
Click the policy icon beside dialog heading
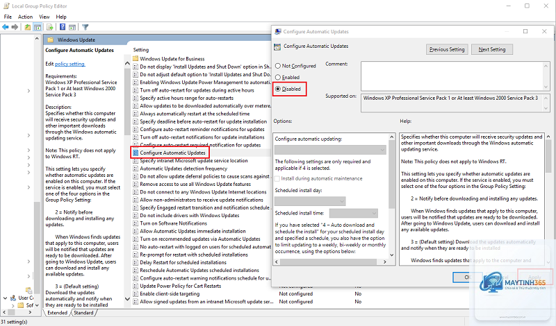click(x=277, y=46)
